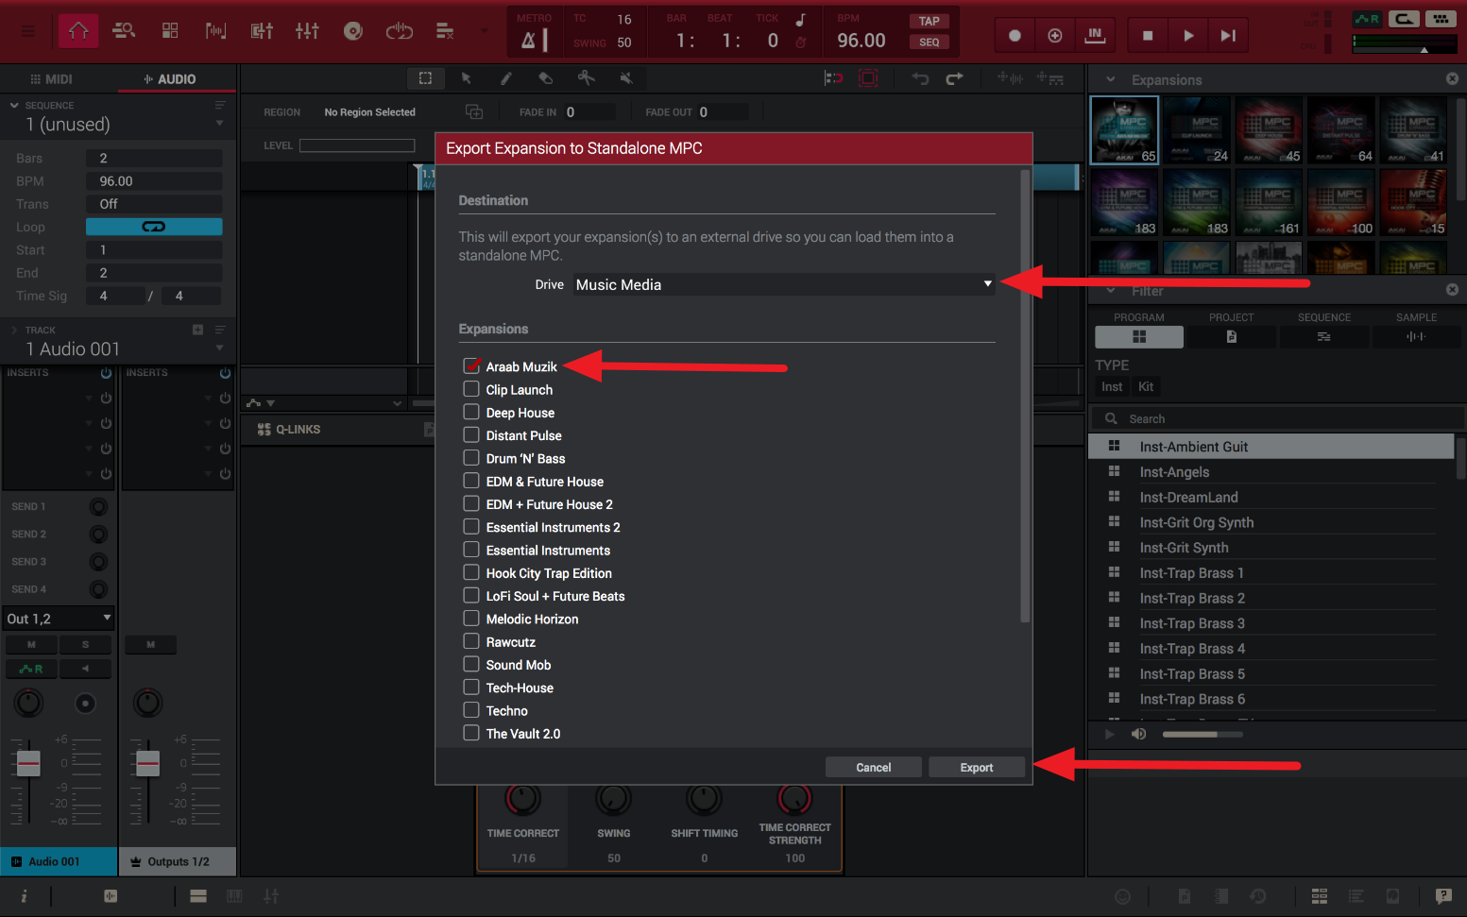Check the Hook City Trap Edition expansion
Screen dimensions: 1467x917
click(x=471, y=572)
